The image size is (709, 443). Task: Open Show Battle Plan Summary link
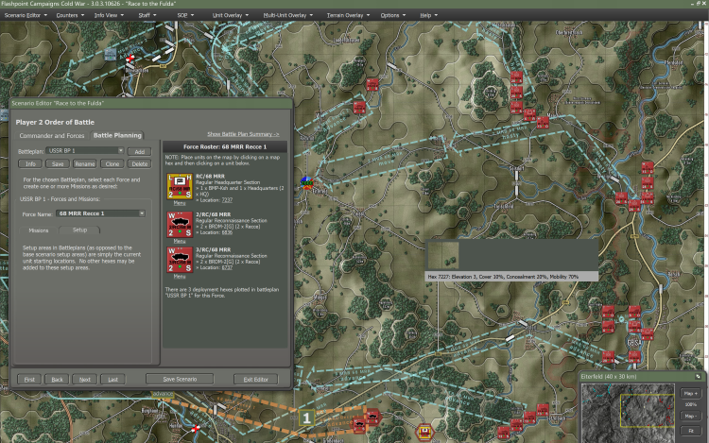click(243, 134)
